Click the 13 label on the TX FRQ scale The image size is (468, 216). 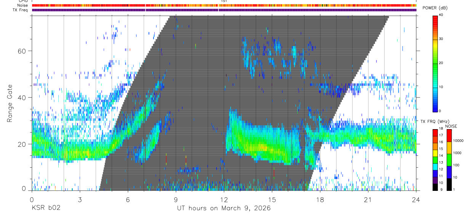point(441,163)
